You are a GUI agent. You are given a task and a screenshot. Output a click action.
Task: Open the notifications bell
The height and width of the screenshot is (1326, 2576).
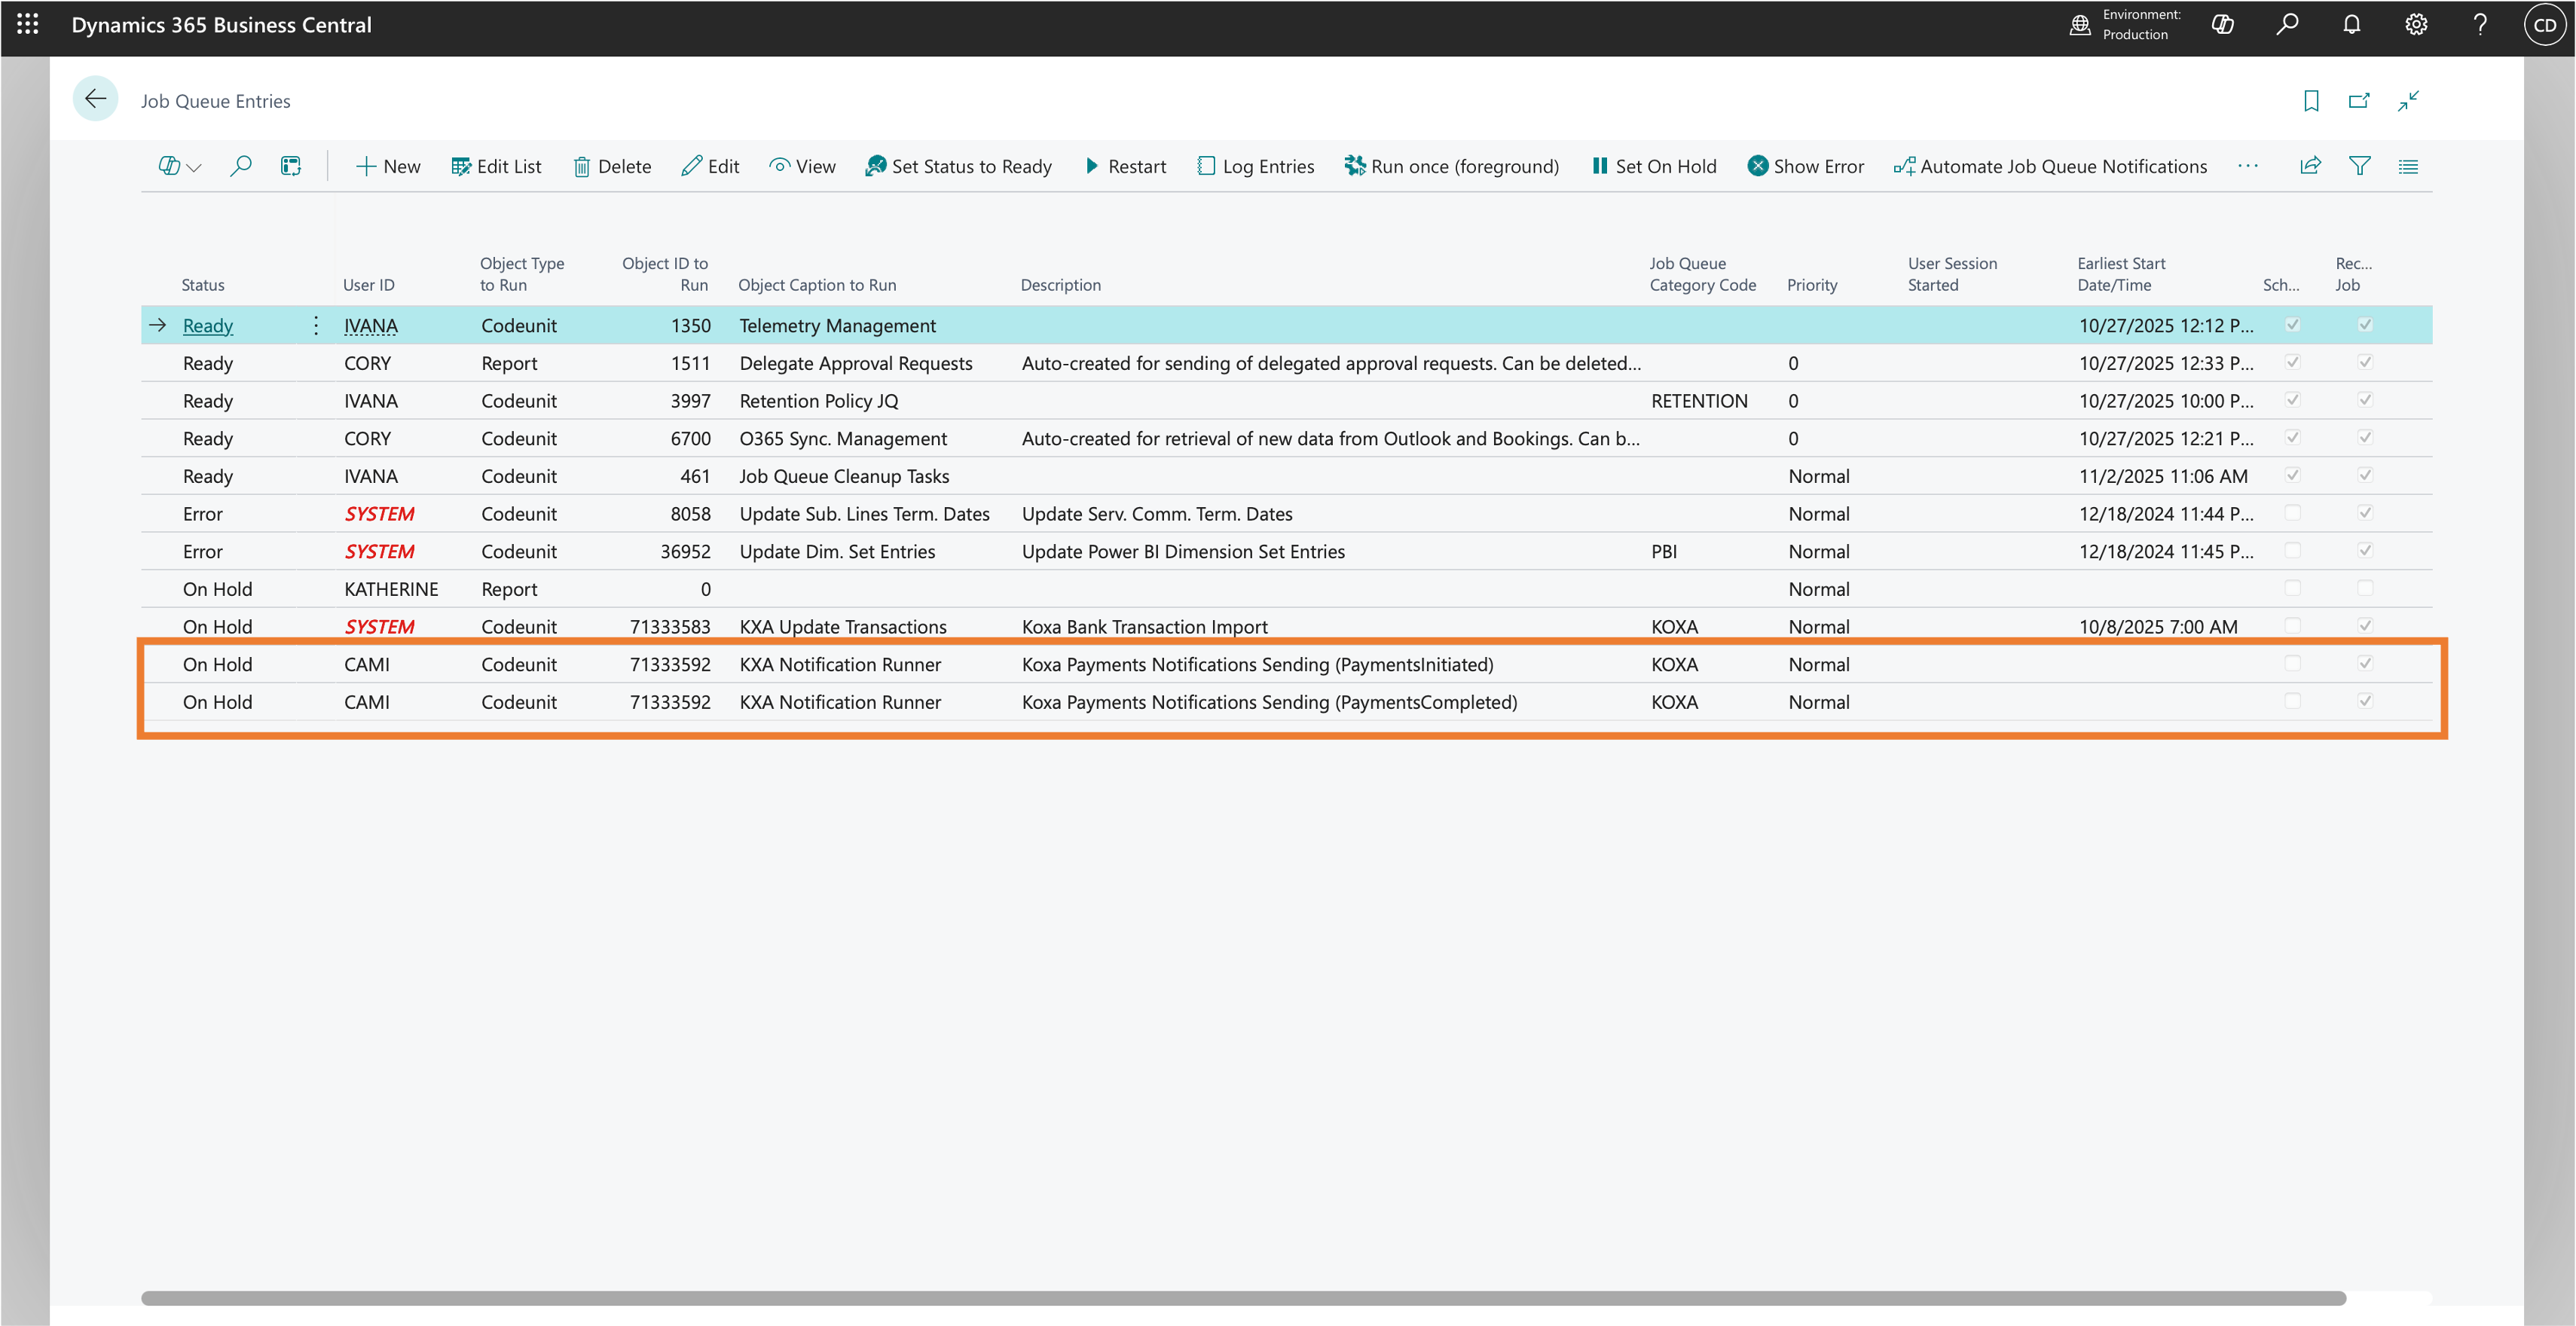pyautogui.click(x=2351, y=25)
